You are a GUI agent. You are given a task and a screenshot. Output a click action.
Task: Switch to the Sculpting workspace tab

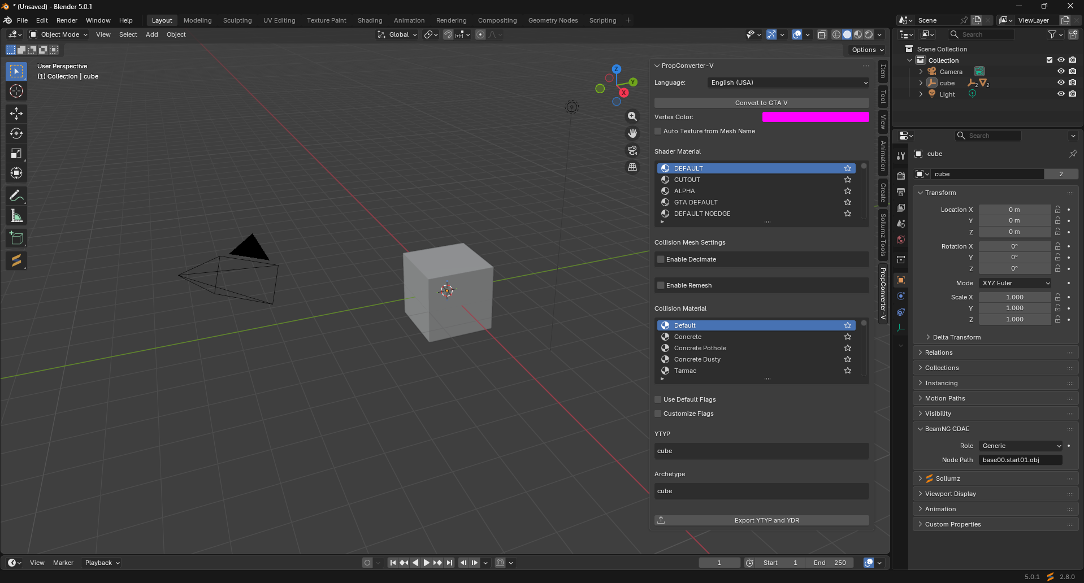tap(237, 20)
